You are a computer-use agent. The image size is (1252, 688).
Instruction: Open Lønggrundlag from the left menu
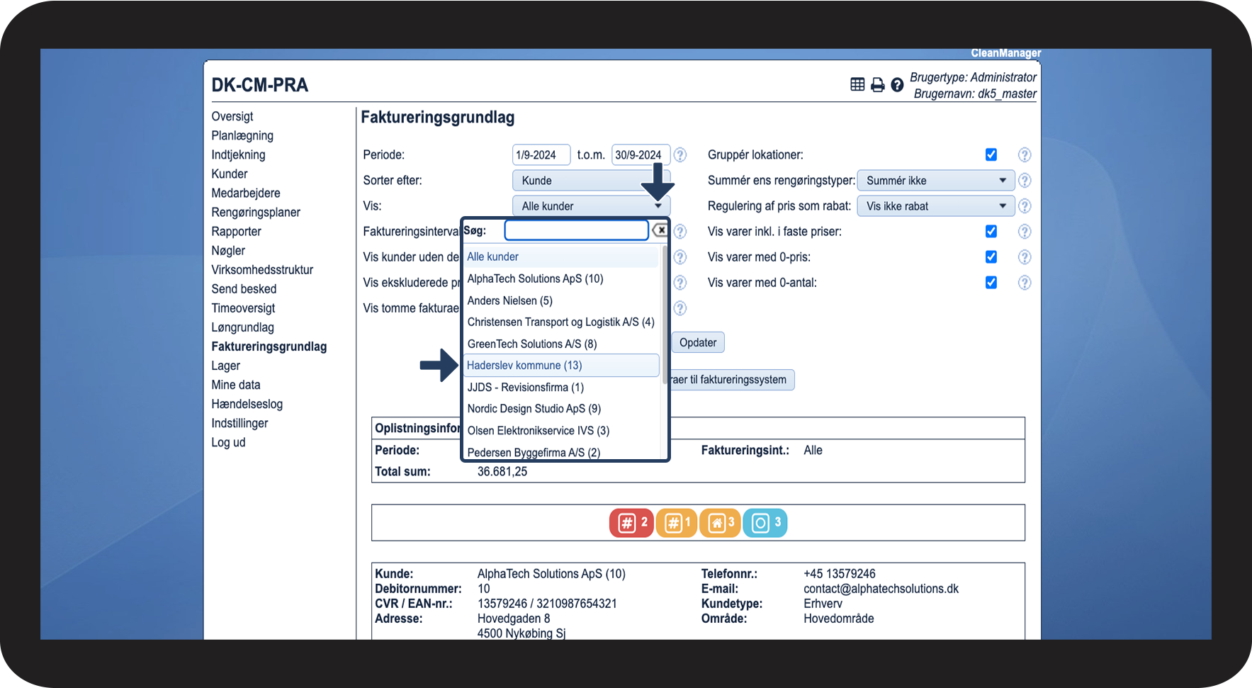pos(242,327)
